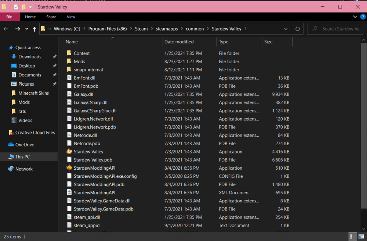Switch to large thumbnails view icon
367x241 pixels.
coord(361,237)
